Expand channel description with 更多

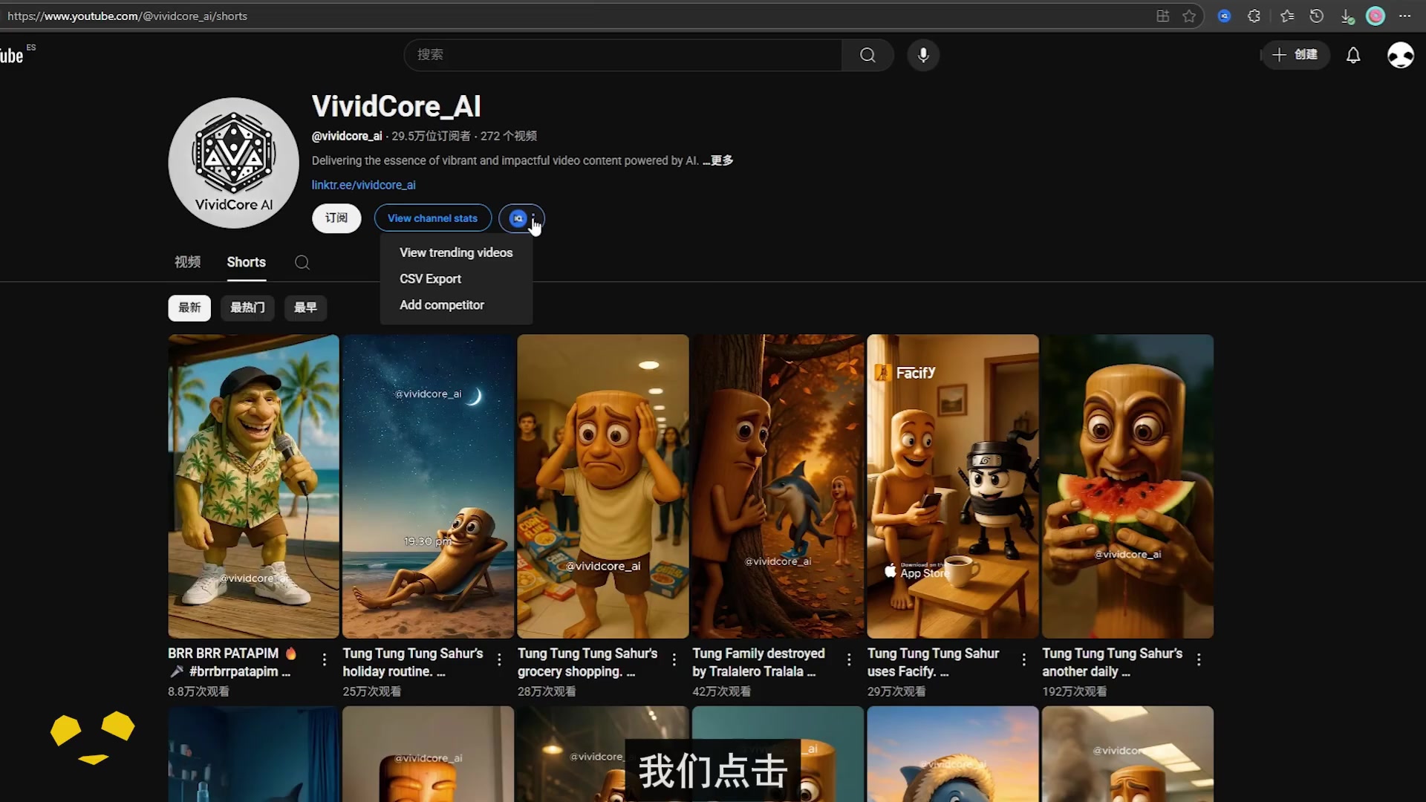click(x=718, y=160)
